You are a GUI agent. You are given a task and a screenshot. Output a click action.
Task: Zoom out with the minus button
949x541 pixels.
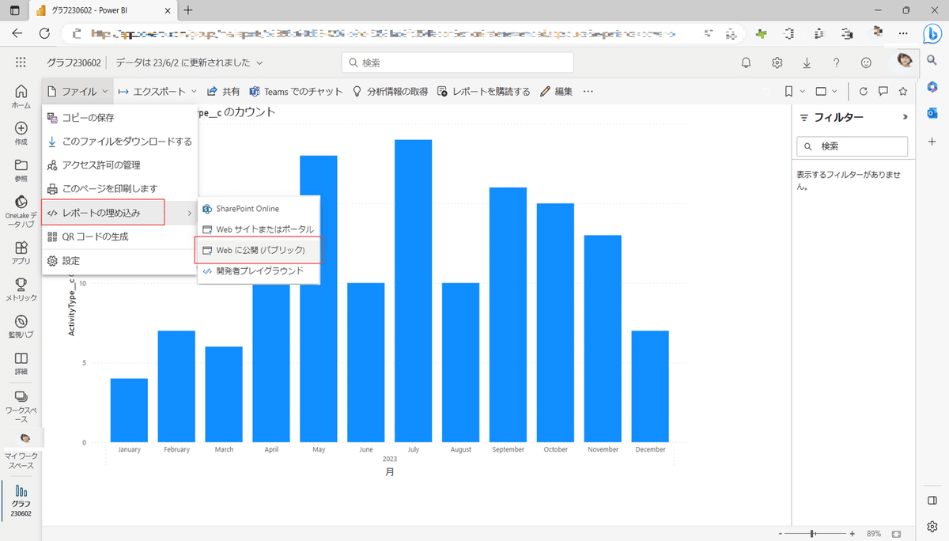pos(780,534)
